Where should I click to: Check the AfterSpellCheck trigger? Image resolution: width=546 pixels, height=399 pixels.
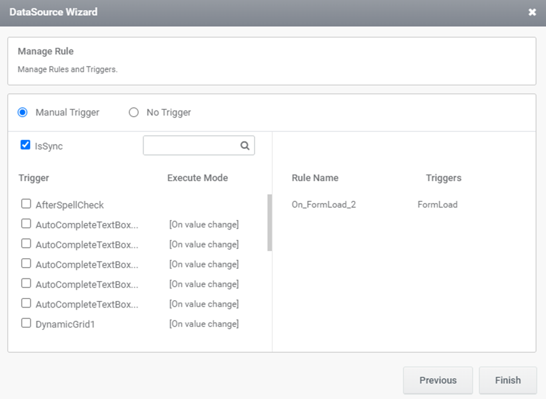click(26, 204)
